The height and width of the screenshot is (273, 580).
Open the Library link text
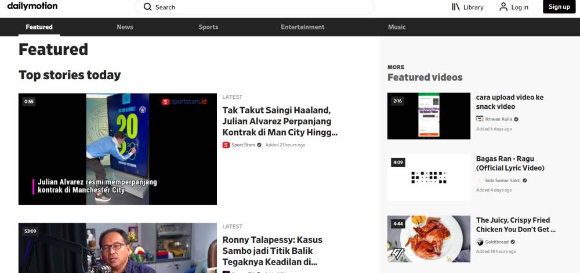(x=473, y=8)
